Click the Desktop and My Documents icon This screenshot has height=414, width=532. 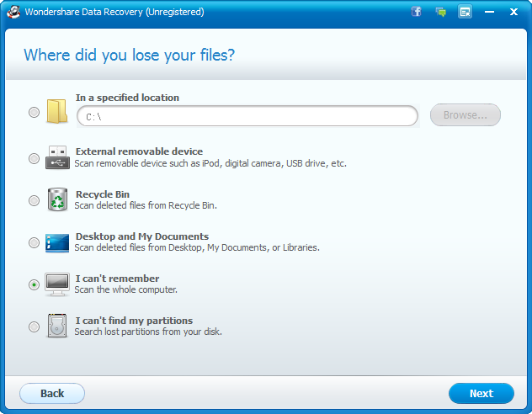click(x=56, y=242)
